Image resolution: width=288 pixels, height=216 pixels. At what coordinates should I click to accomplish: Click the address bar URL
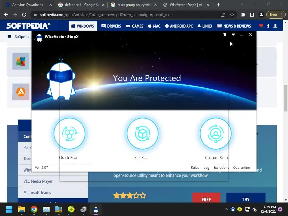tap(106, 15)
